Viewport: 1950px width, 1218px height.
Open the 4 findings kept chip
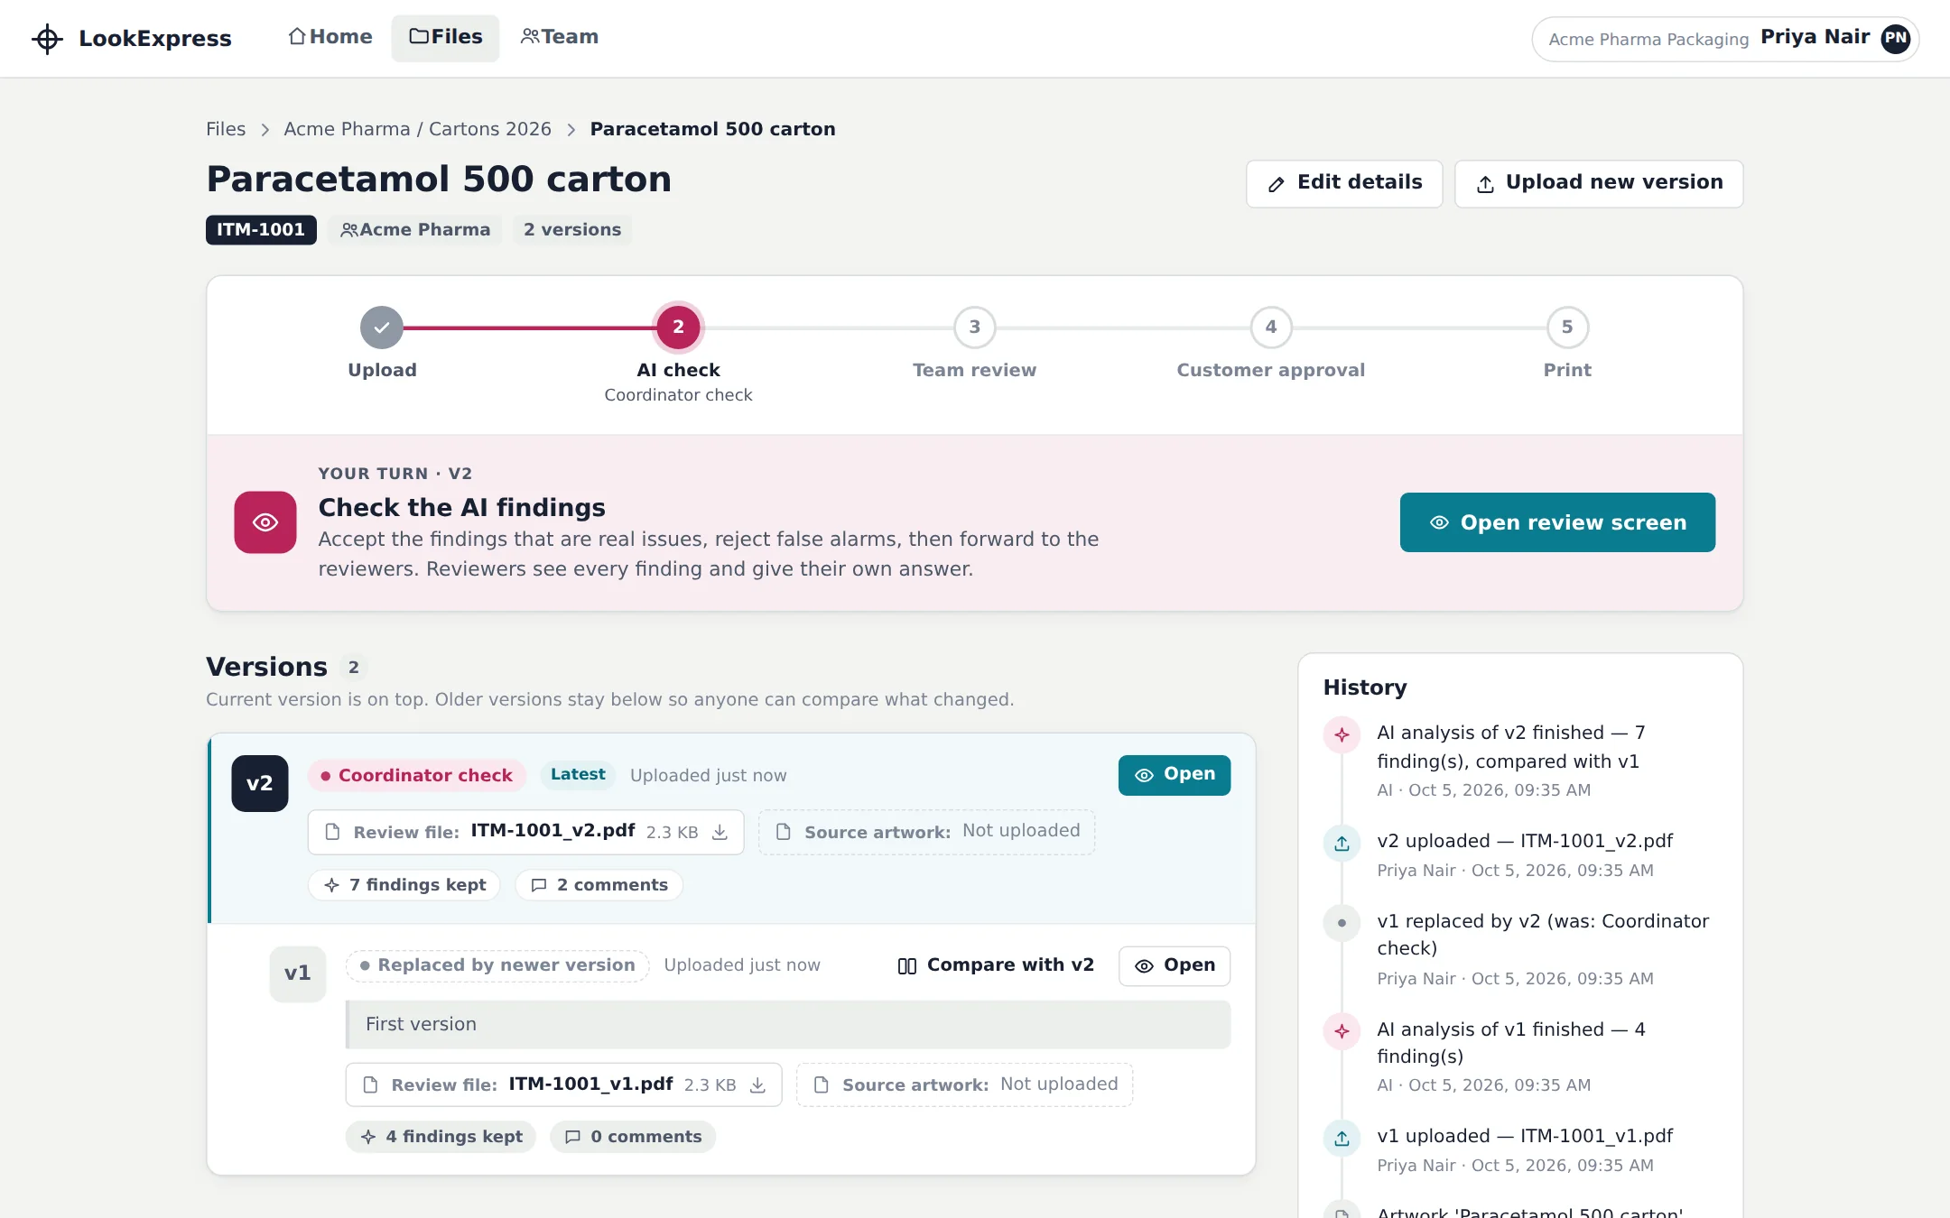coord(441,1137)
